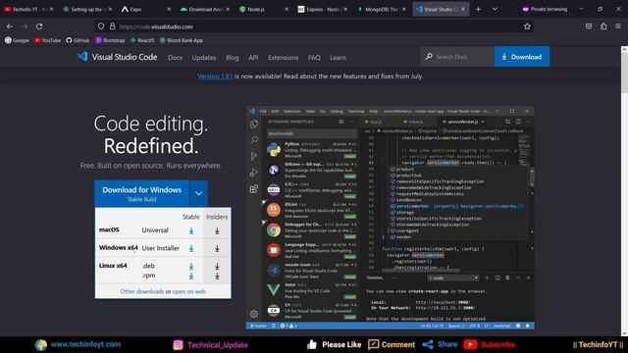Viewport: 628px width, 353px height.
Task: Open the Extensions nav item
Action: [x=284, y=58]
